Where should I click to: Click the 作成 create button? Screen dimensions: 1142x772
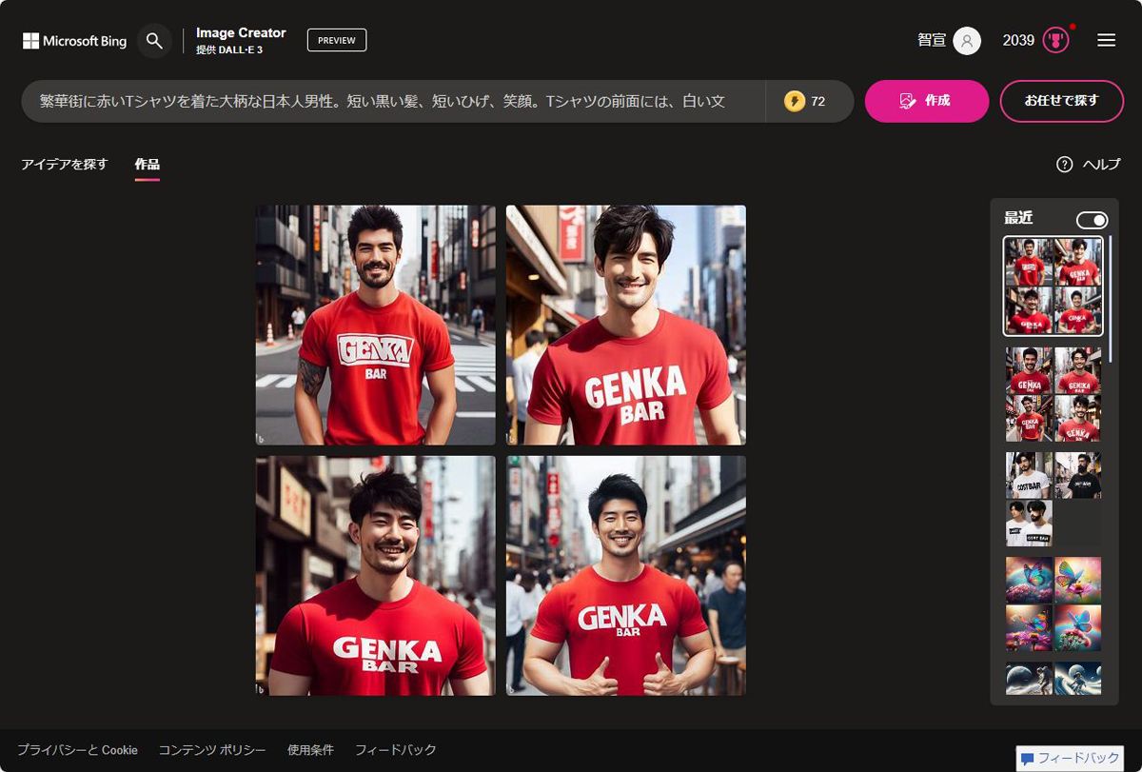[x=926, y=101]
